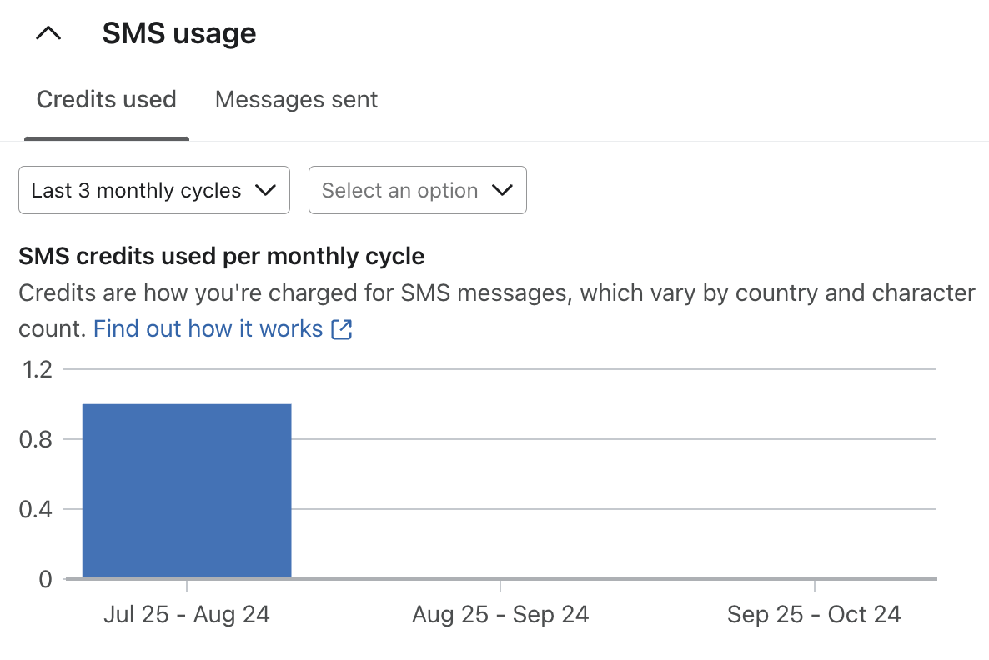Image resolution: width=989 pixels, height=660 pixels.
Task: Click the chevron inside Last 3 monthly cycles
Action: [267, 190]
